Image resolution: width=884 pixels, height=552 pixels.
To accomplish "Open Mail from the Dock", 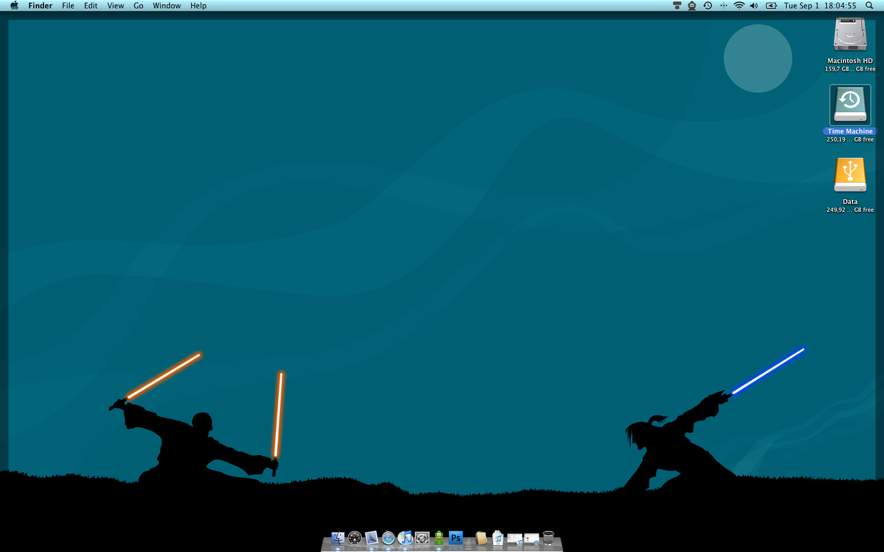I will click(371, 538).
